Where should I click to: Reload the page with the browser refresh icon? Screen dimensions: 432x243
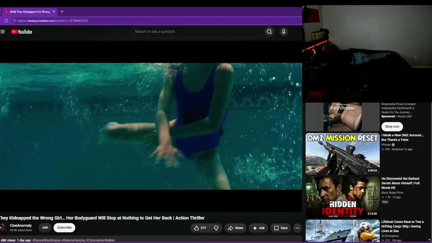click(6, 21)
